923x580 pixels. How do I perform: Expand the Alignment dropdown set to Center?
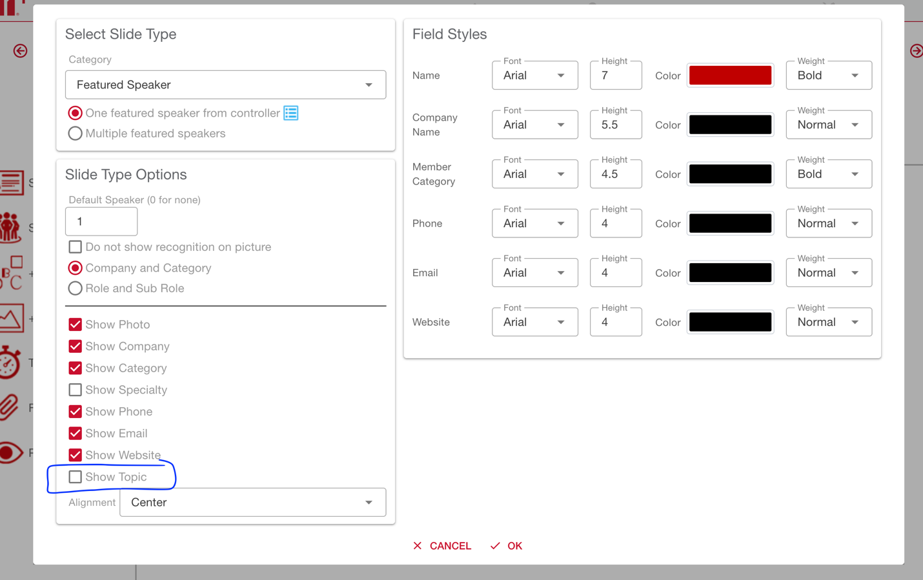click(x=253, y=503)
